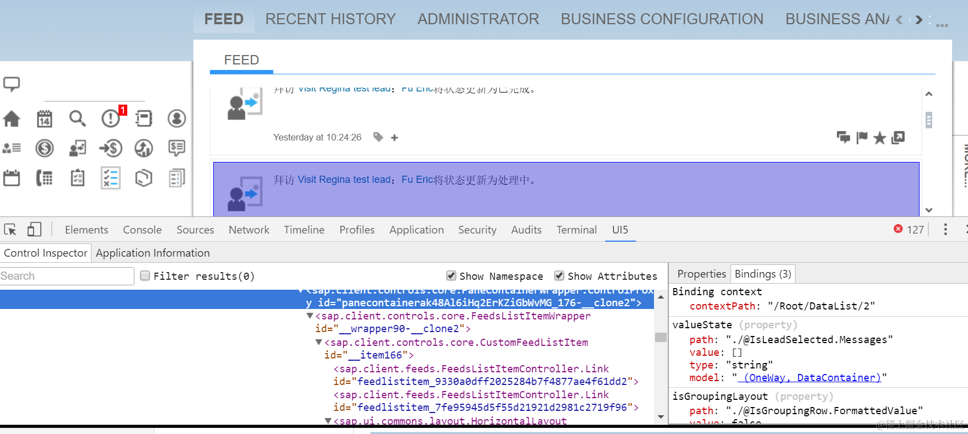Switch to the RECENT HISTORY work center tab
The height and width of the screenshot is (434, 968).
(331, 19)
